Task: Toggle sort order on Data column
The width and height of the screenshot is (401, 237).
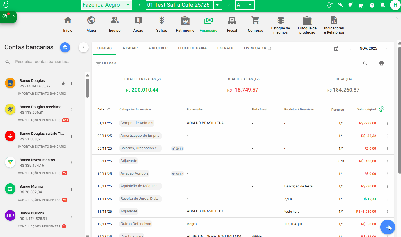Action: pos(109,110)
